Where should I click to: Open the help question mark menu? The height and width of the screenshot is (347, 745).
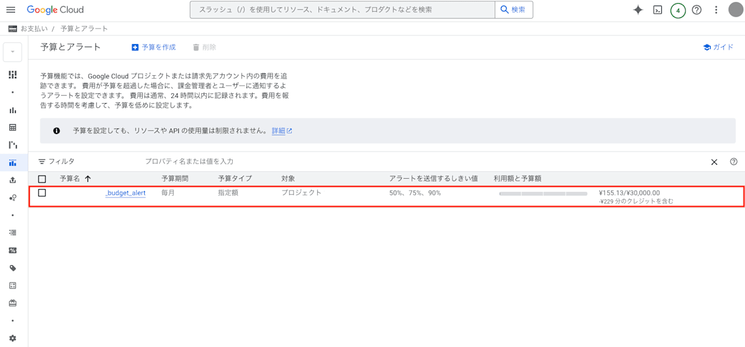697,10
